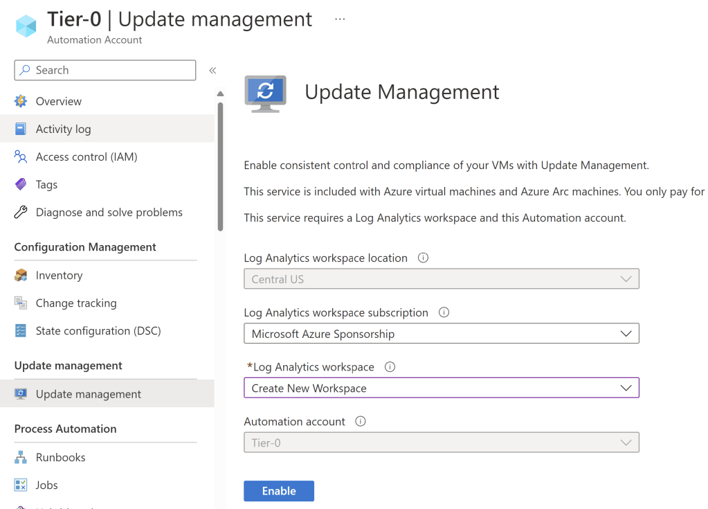This screenshot has height=509, width=708.
Task: Click the Diagnose wrench icon
Action: pos(21,213)
